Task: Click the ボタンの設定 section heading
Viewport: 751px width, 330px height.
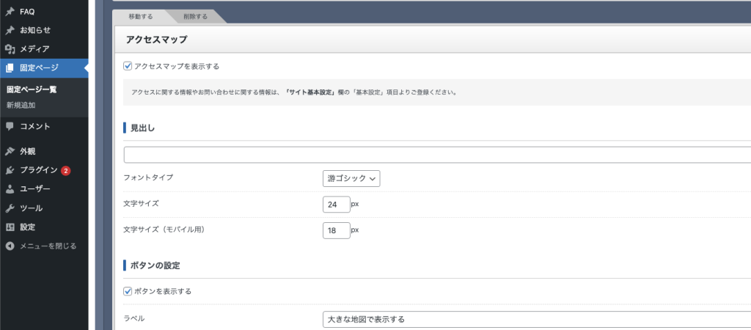Action: click(155, 265)
